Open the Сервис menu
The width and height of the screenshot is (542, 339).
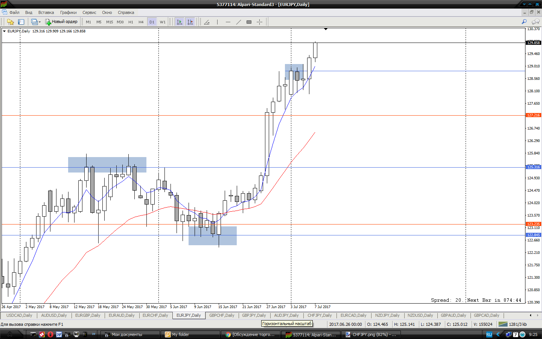[89, 12]
